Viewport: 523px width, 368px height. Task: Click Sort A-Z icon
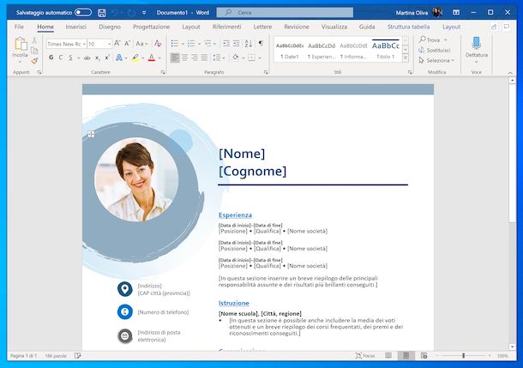[x=248, y=44]
